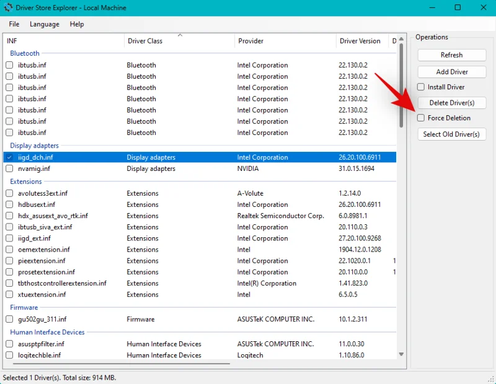This screenshot has width=496, height=384.
Task: Collapse the Extensions driver group
Action: (25, 181)
